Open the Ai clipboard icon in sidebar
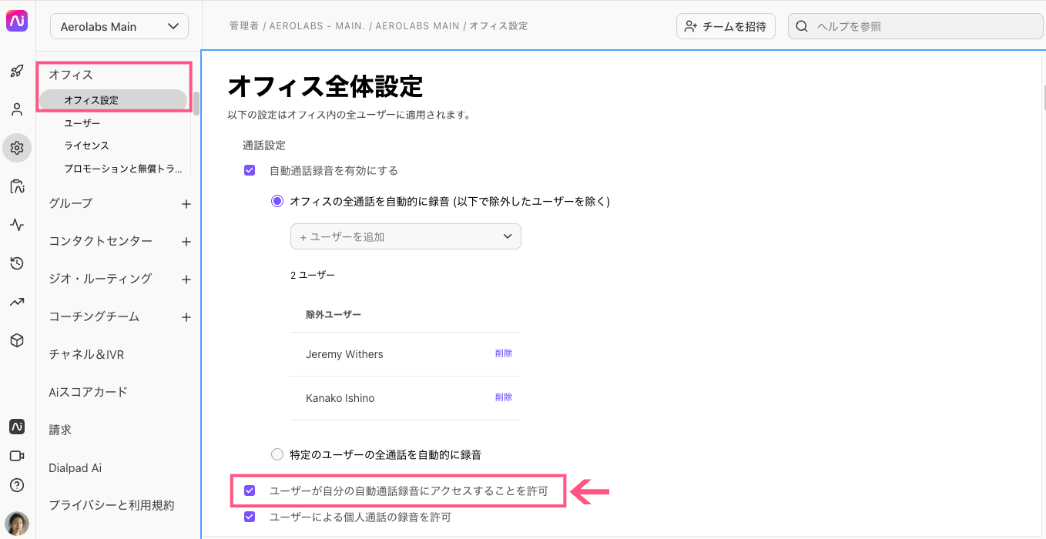The width and height of the screenshot is (1046, 539). [x=17, y=186]
